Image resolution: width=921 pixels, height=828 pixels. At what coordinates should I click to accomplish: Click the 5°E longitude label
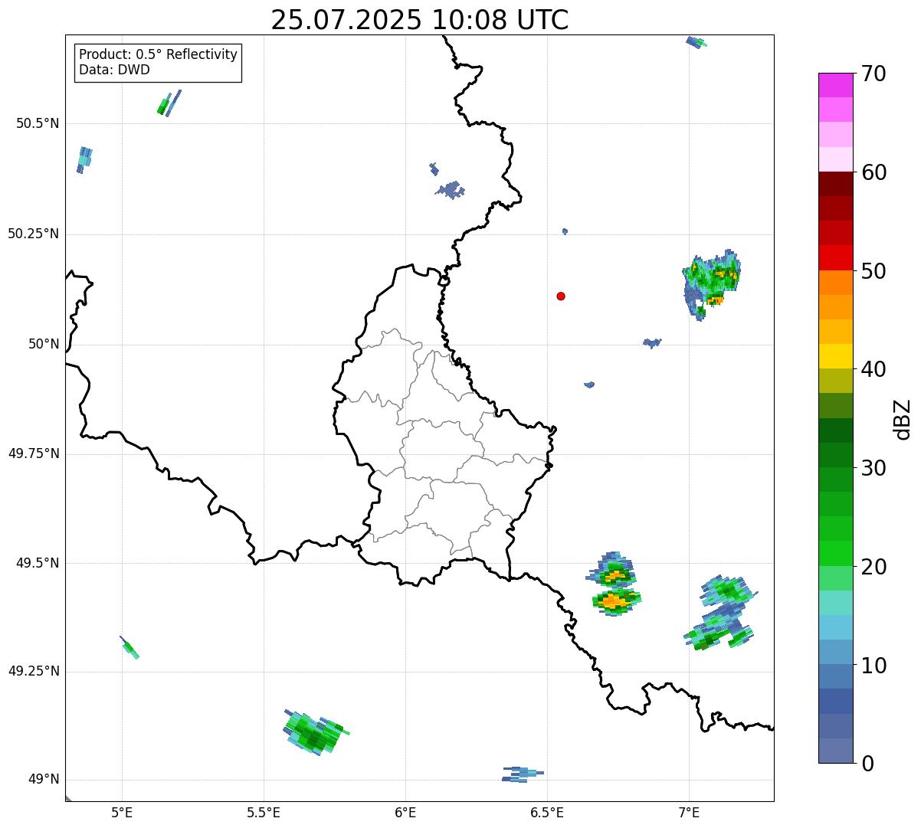[x=122, y=812]
